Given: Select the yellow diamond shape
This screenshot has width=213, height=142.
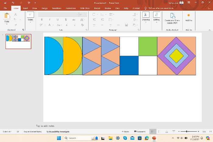Looking at the screenshot, I should pyautogui.click(x=176, y=56).
